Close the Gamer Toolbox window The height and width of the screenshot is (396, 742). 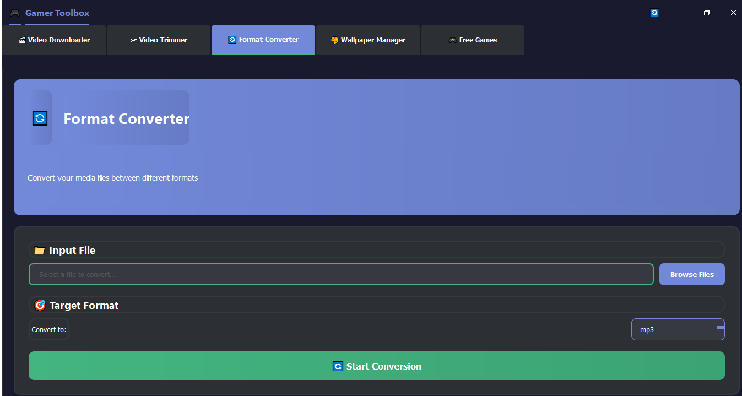pos(733,13)
